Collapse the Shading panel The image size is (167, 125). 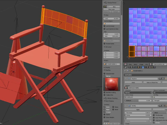tap(104, 70)
